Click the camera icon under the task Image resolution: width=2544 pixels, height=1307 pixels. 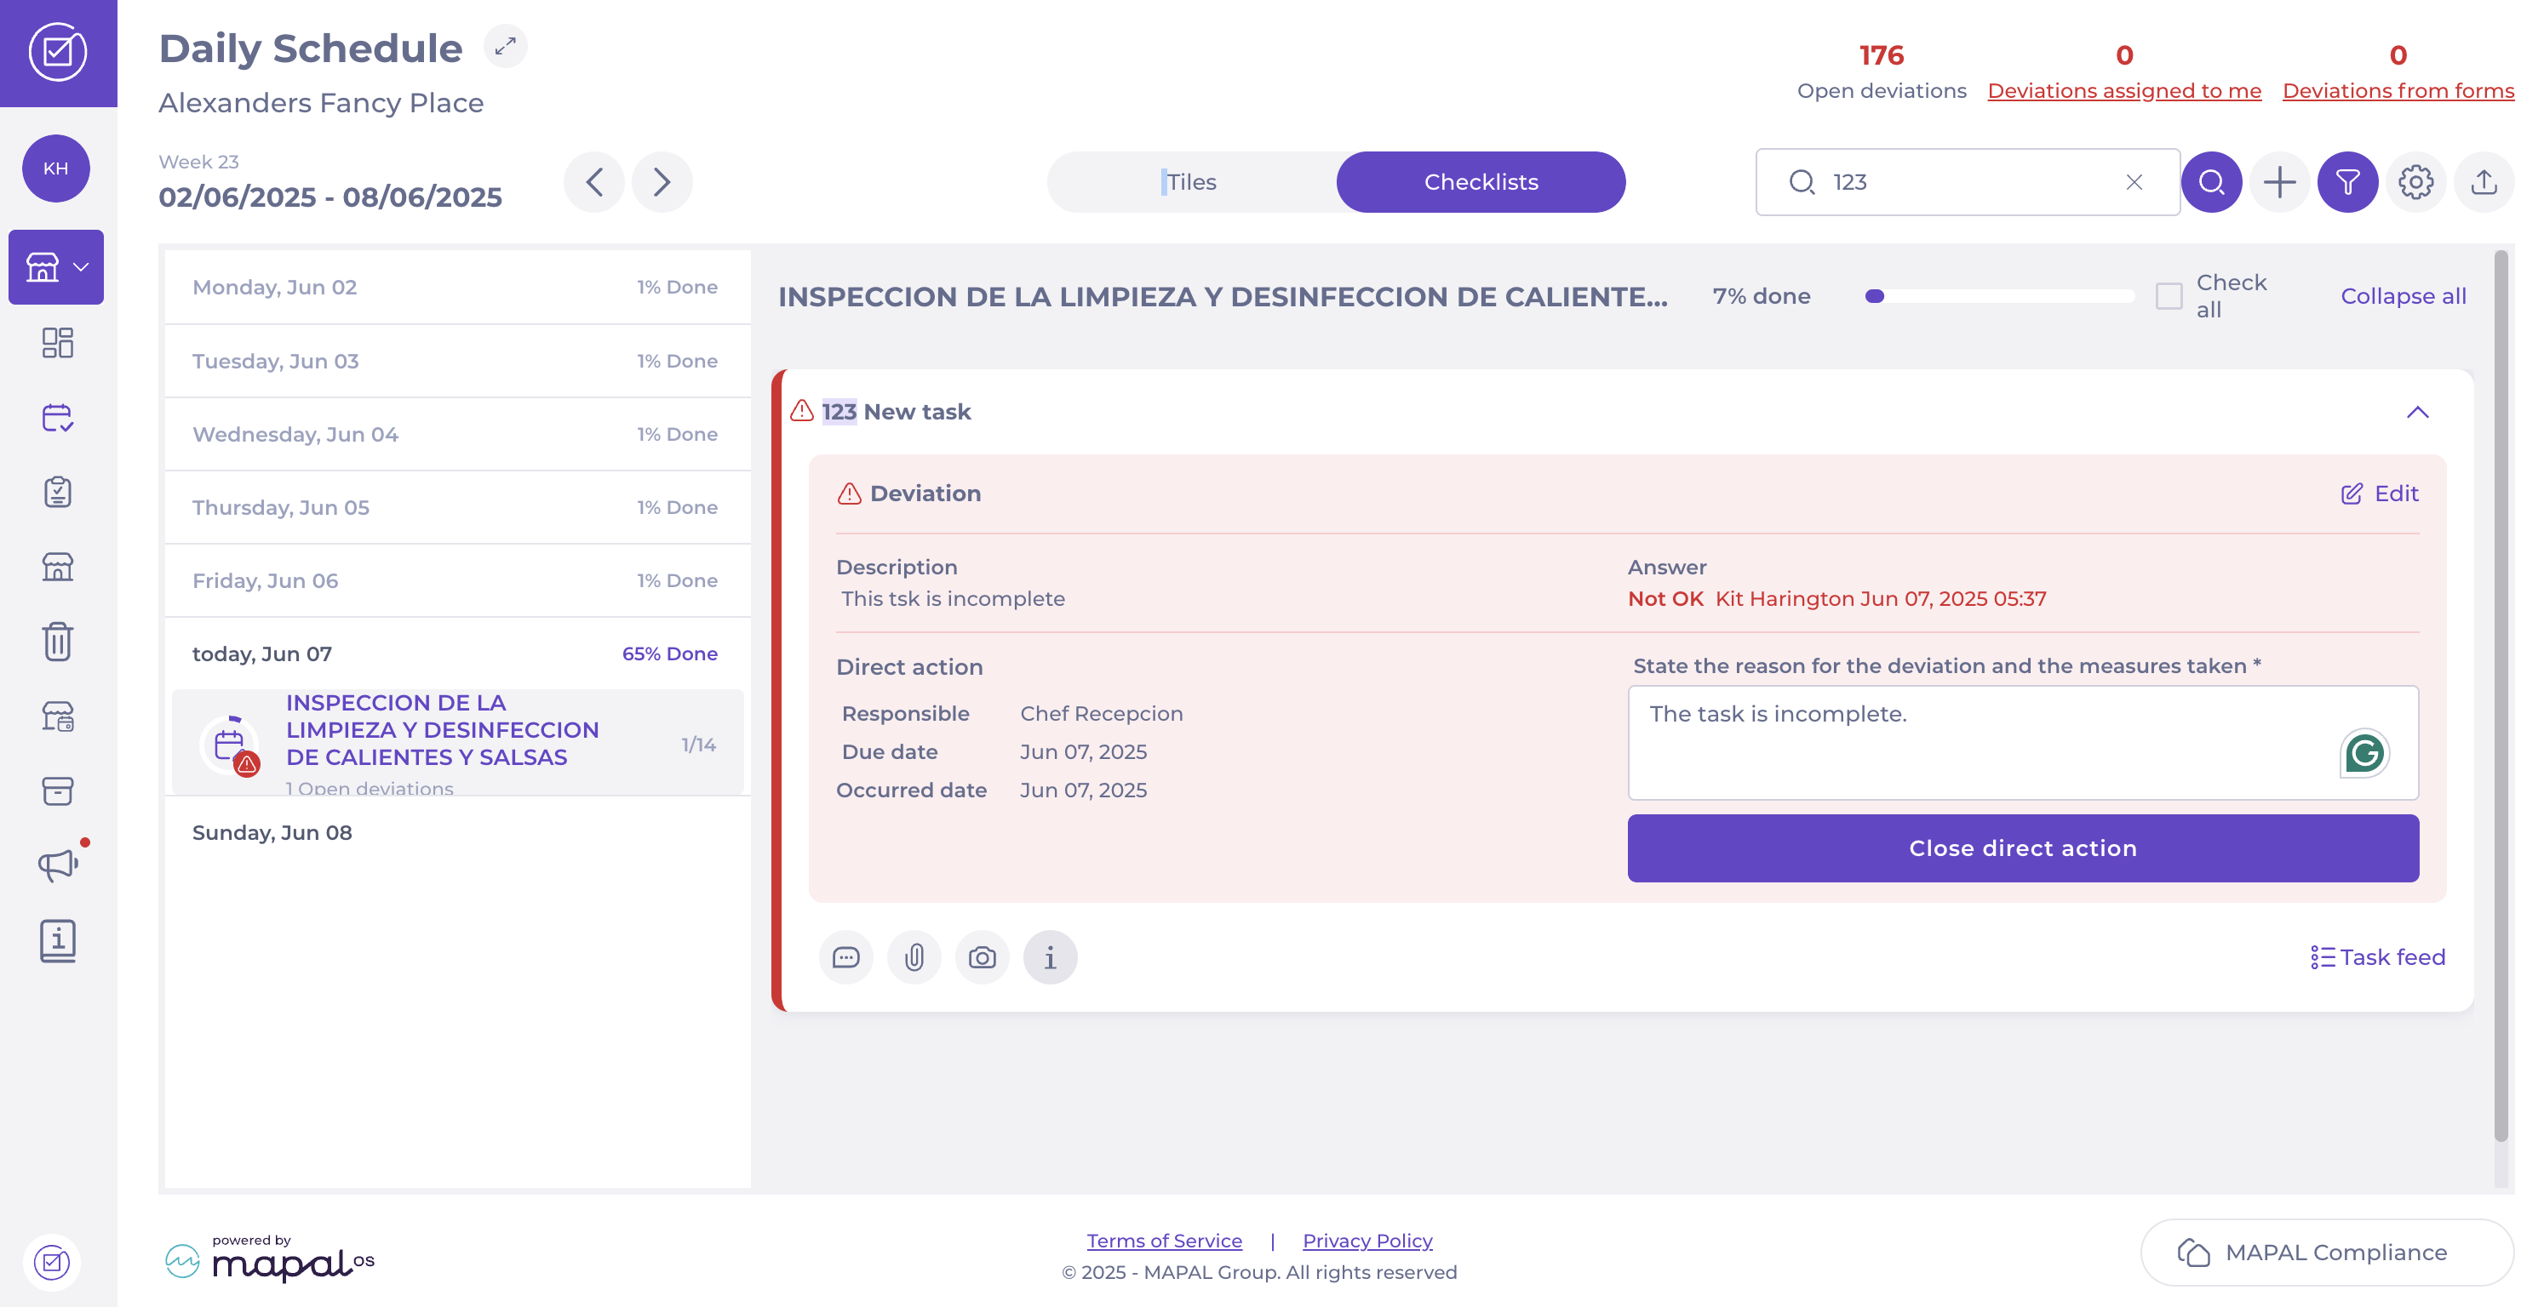tap(982, 956)
